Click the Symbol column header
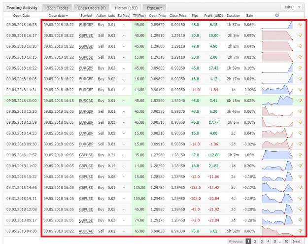 [86, 15]
